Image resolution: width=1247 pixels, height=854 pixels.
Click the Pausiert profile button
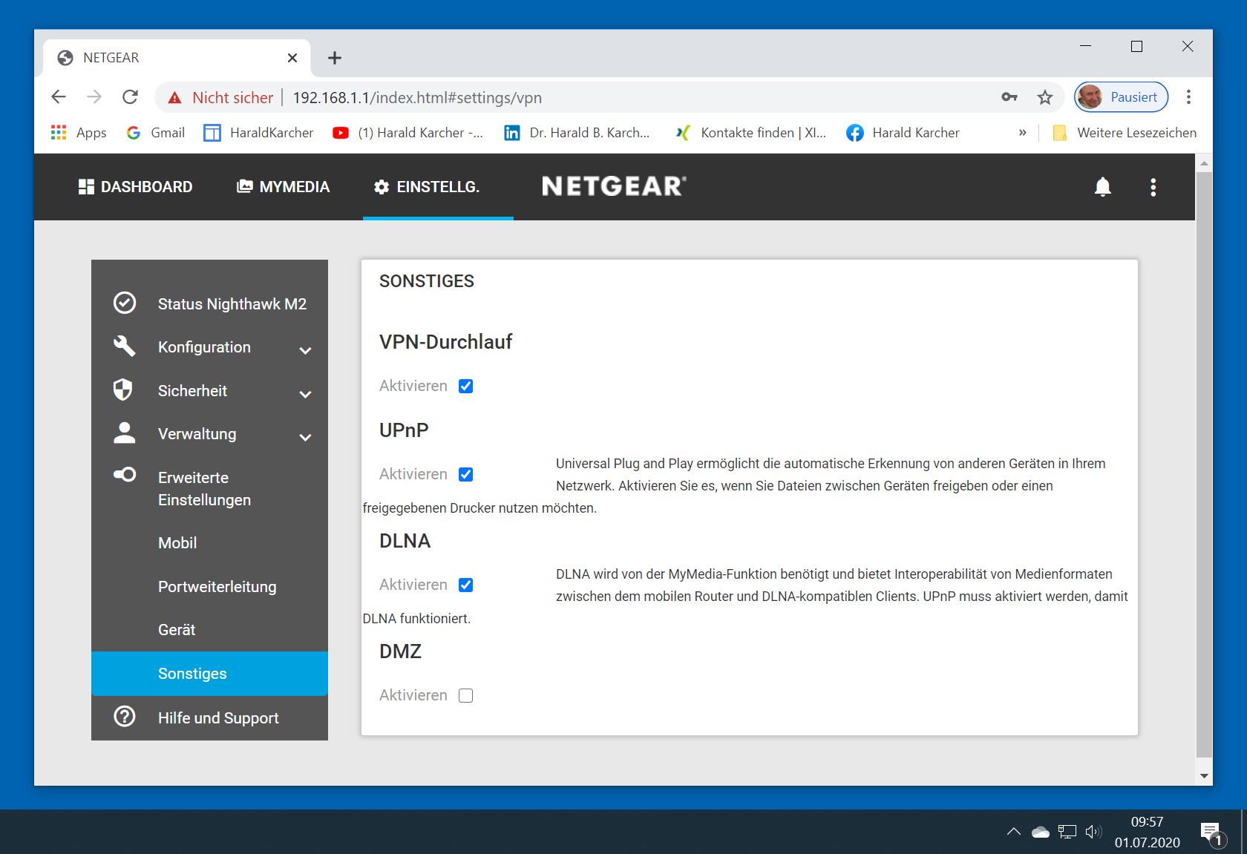[x=1122, y=97]
